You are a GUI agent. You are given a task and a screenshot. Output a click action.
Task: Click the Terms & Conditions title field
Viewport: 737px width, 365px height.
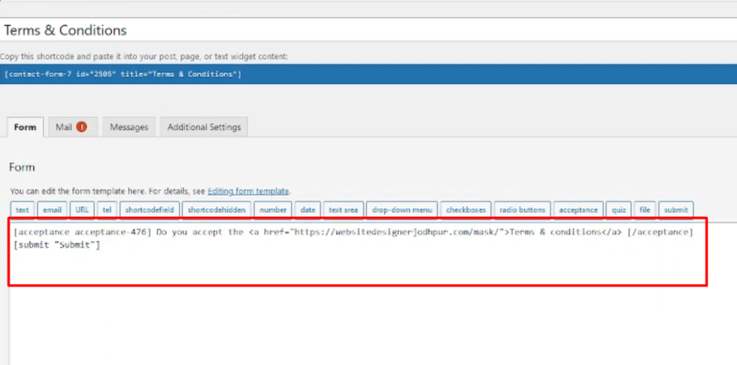(x=368, y=31)
